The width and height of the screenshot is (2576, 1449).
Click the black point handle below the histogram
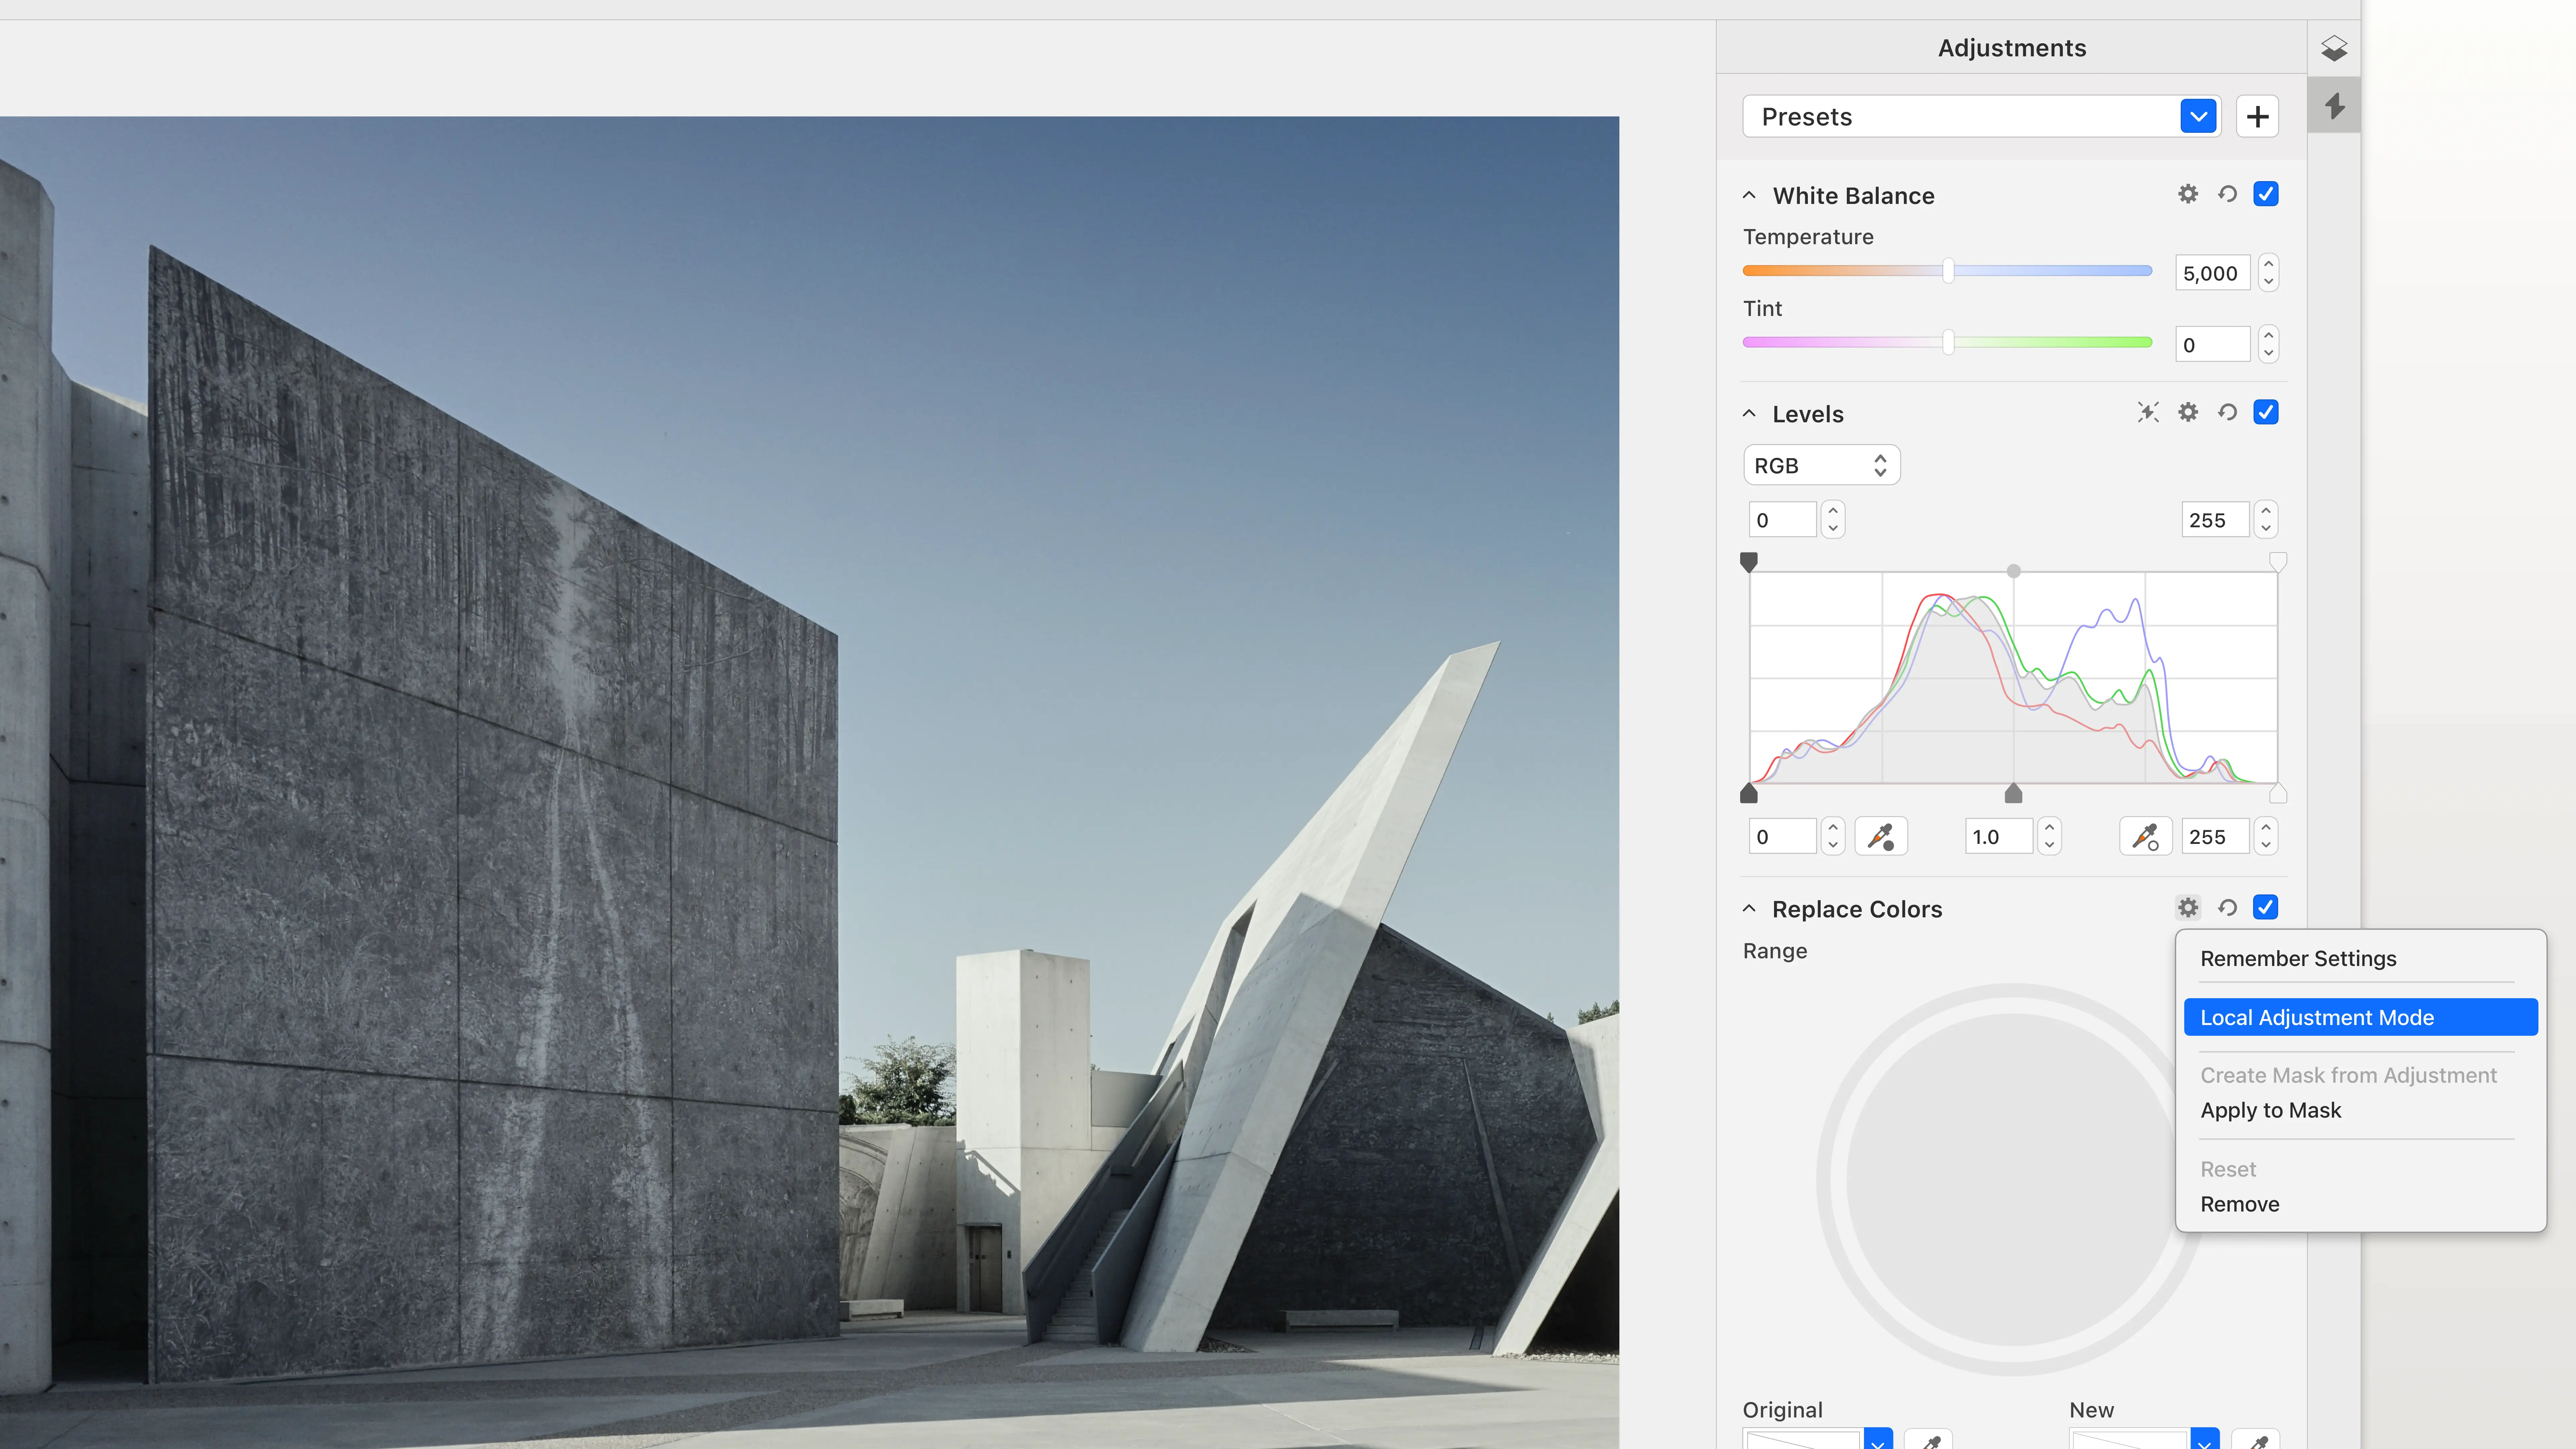tap(1749, 794)
